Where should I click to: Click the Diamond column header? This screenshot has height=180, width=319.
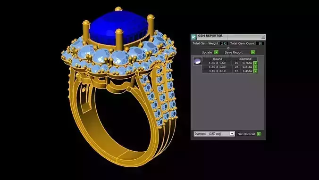[x=245, y=59]
